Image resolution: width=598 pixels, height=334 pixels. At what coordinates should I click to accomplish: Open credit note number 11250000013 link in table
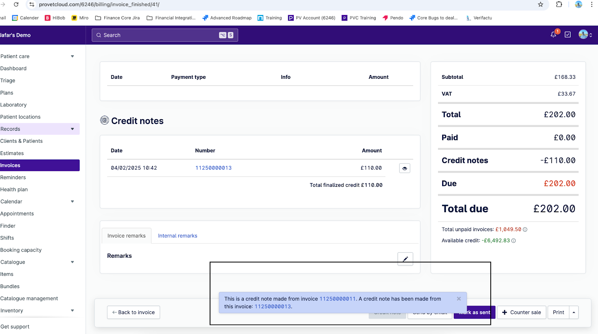click(213, 168)
